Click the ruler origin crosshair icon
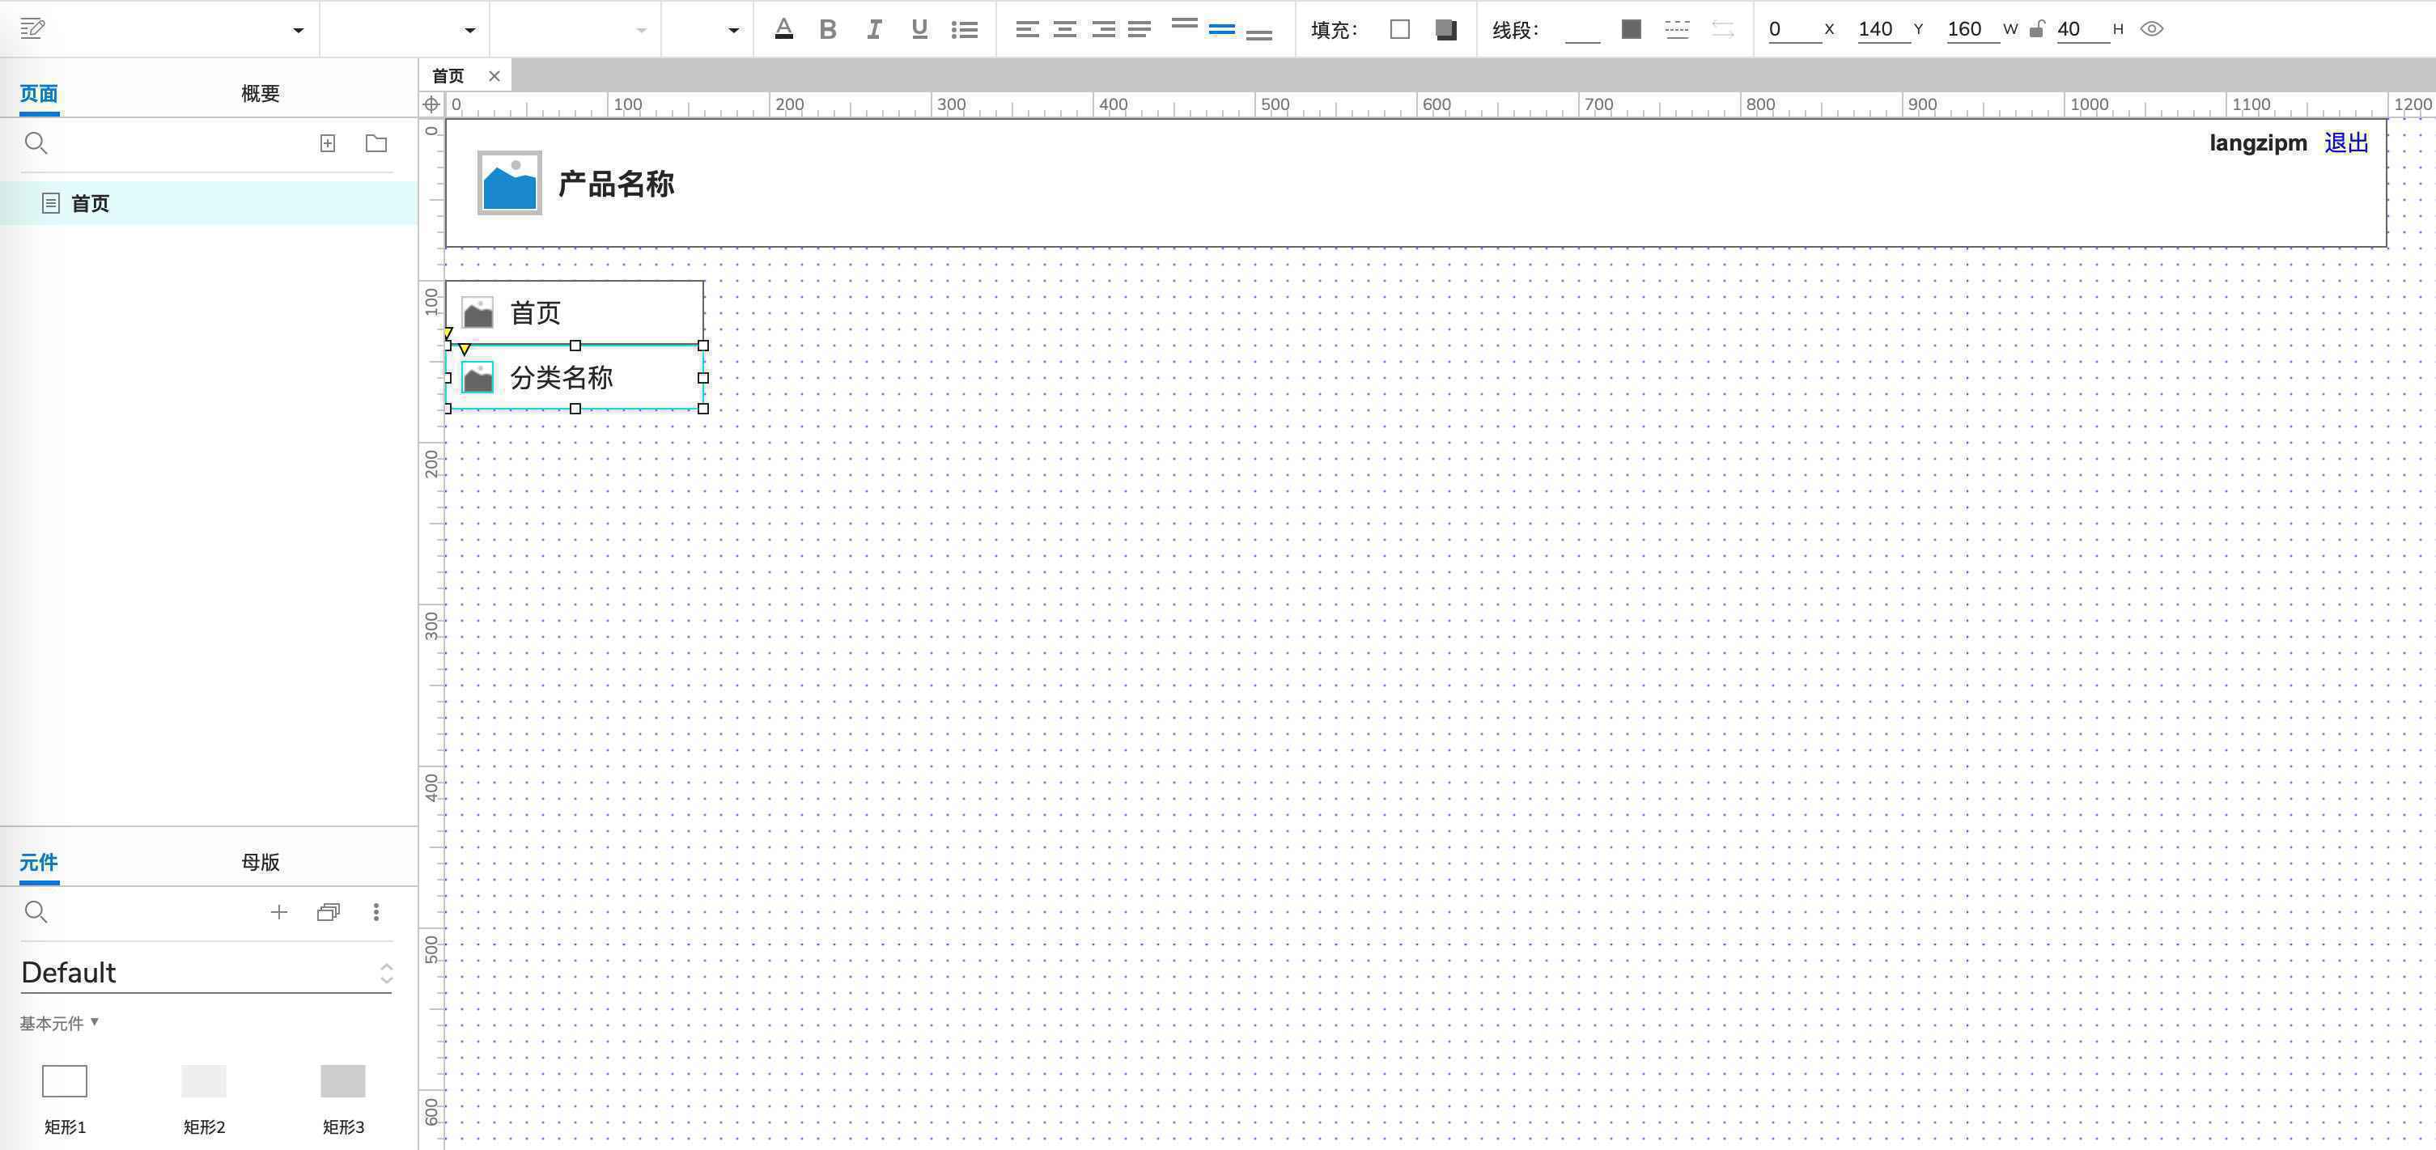2436x1150 pixels. click(x=431, y=104)
